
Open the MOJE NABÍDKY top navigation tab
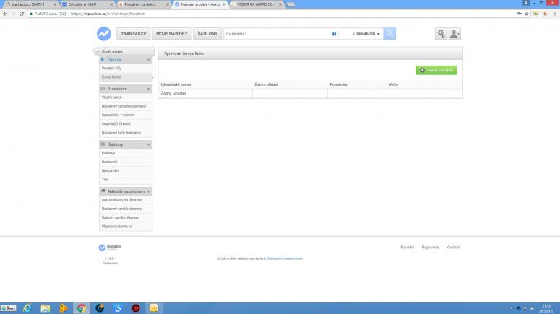172,33
